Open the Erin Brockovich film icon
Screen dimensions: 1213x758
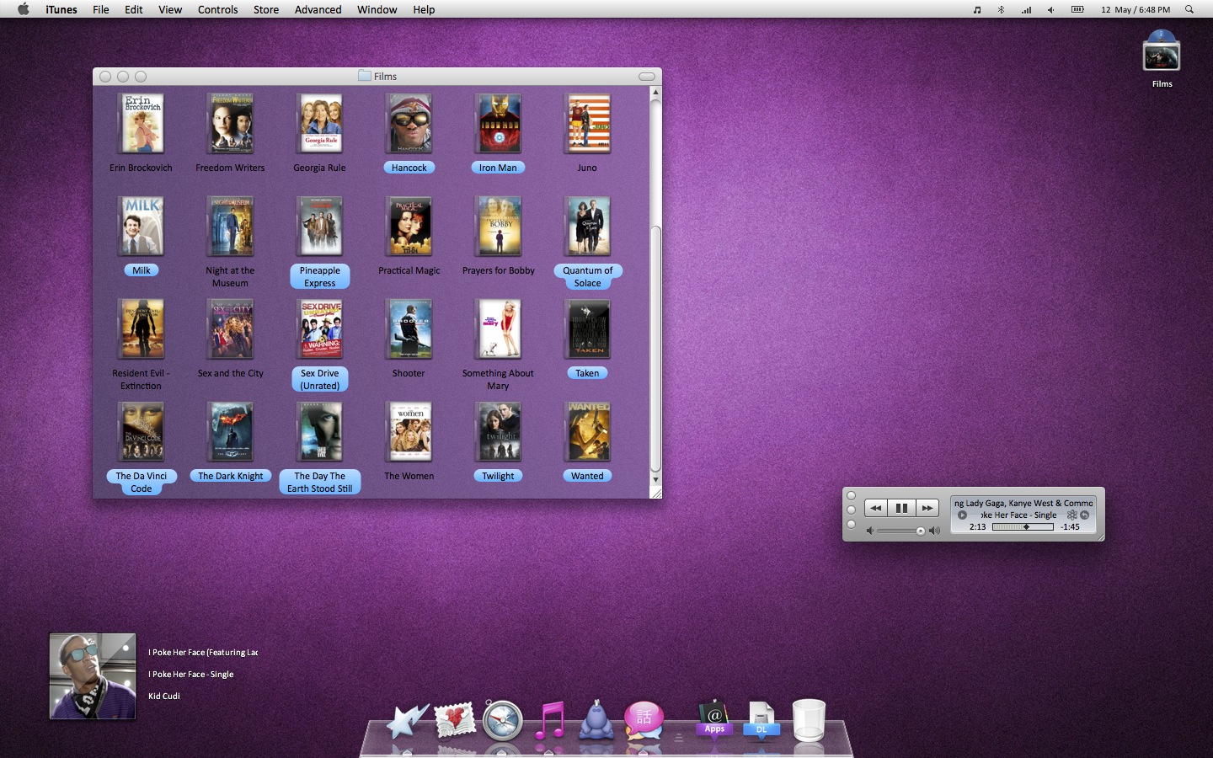pyautogui.click(x=142, y=124)
